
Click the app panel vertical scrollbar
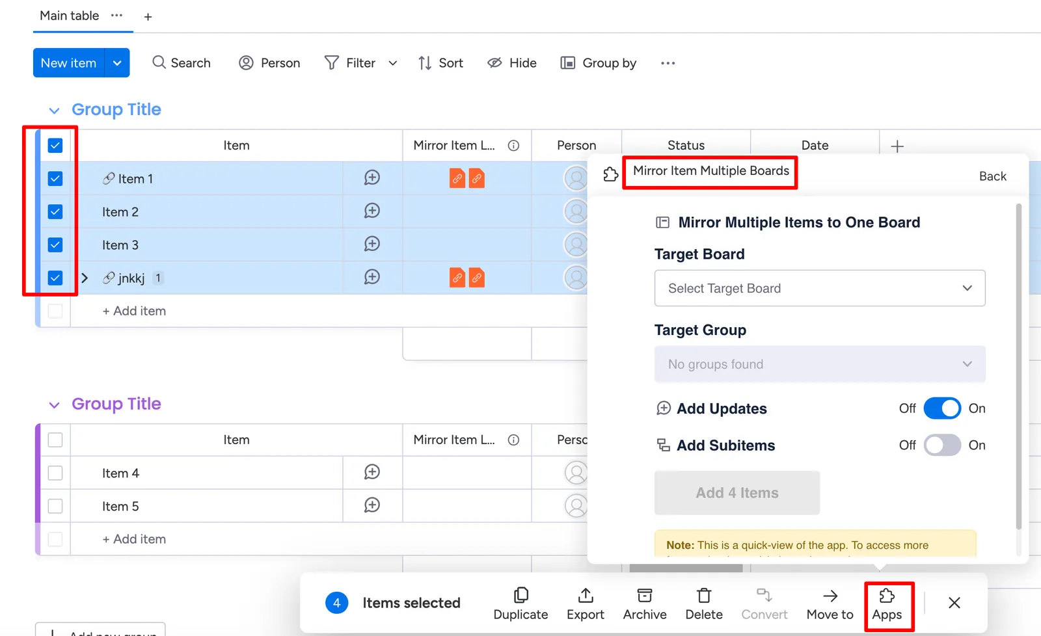1019,366
